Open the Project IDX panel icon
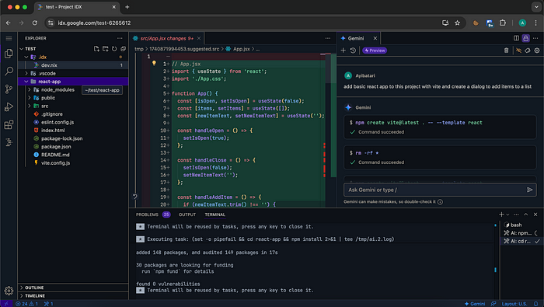Screen dimensions: 544x307 coord(9,142)
